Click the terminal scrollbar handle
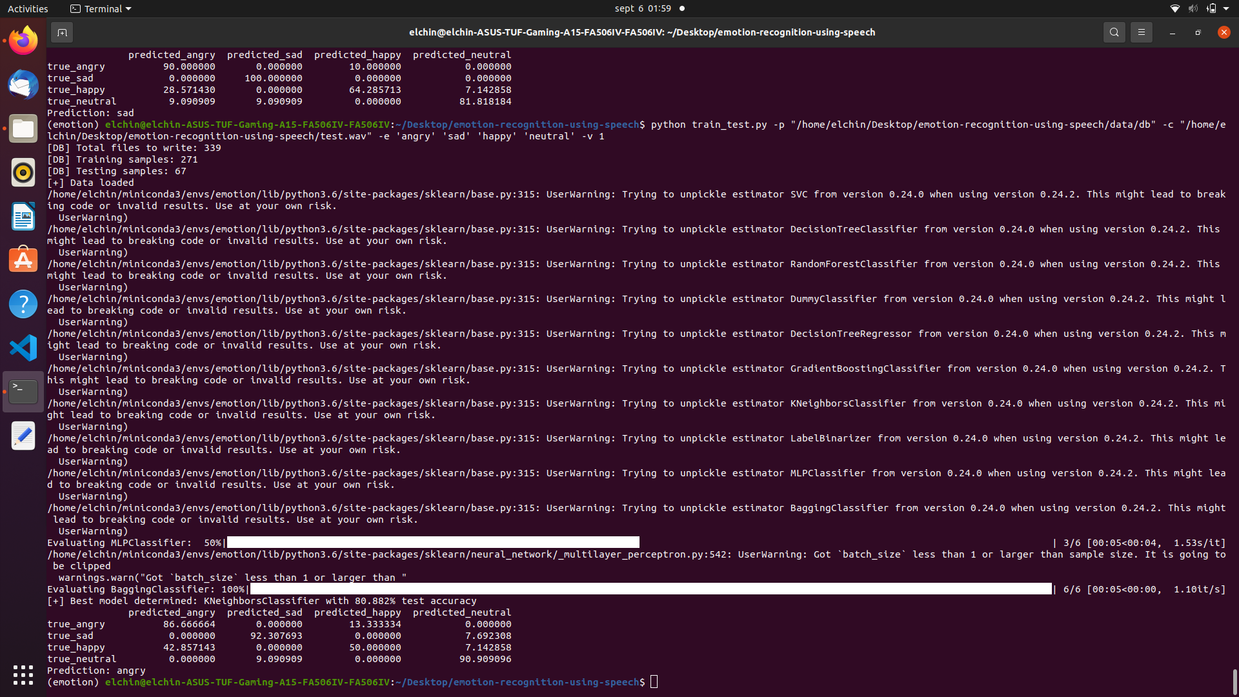 [x=1234, y=682]
